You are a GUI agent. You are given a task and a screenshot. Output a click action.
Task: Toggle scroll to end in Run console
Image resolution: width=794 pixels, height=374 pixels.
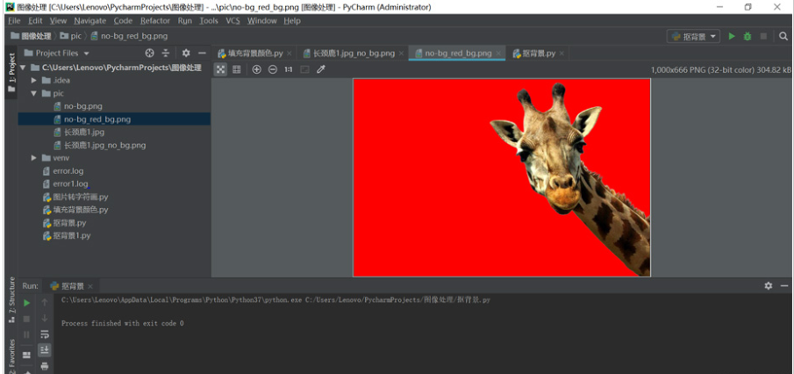pyautogui.click(x=45, y=349)
